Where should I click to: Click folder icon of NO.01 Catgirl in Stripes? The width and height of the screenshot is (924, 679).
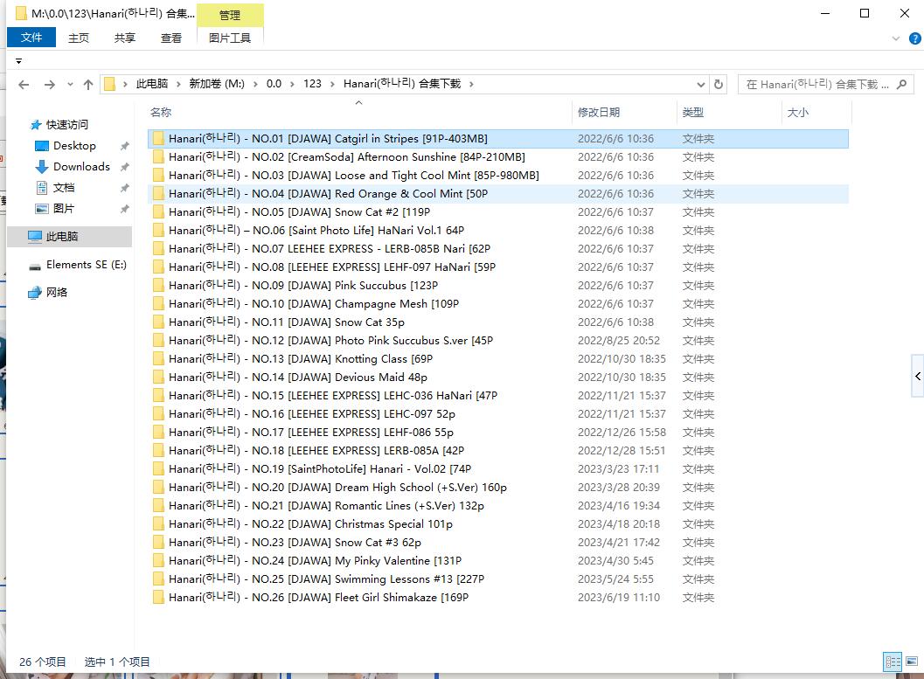(158, 138)
